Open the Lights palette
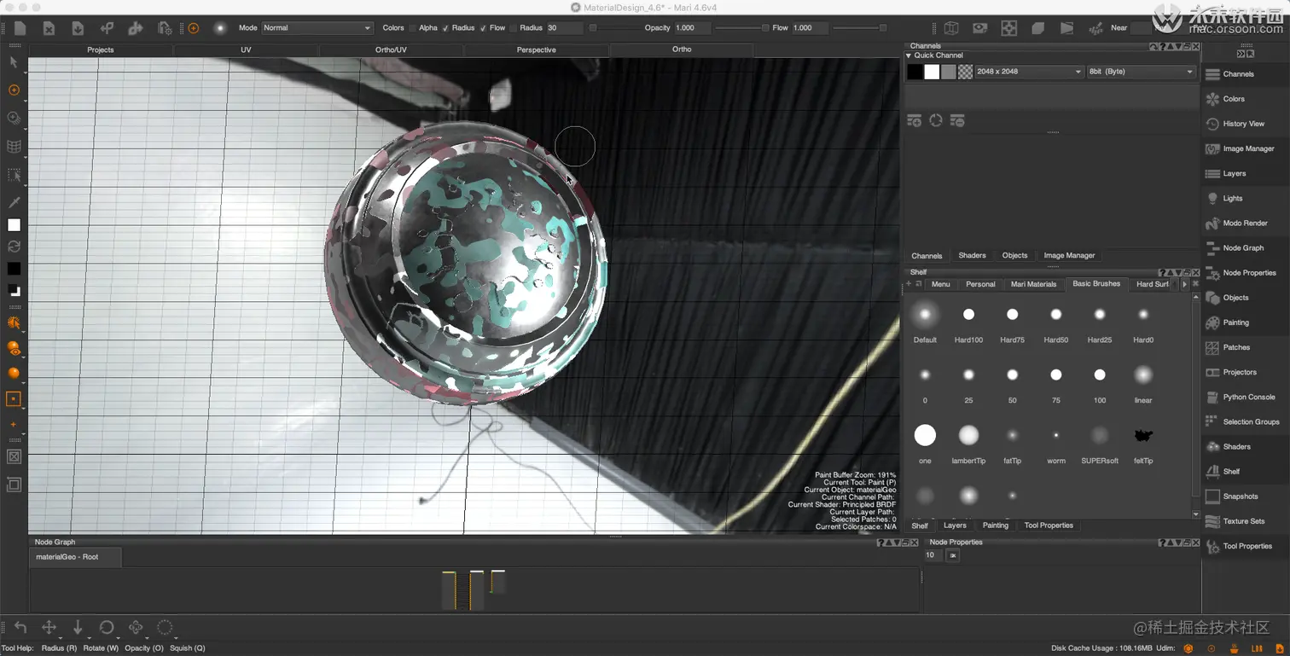Image resolution: width=1290 pixels, height=656 pixels. 1245,198
